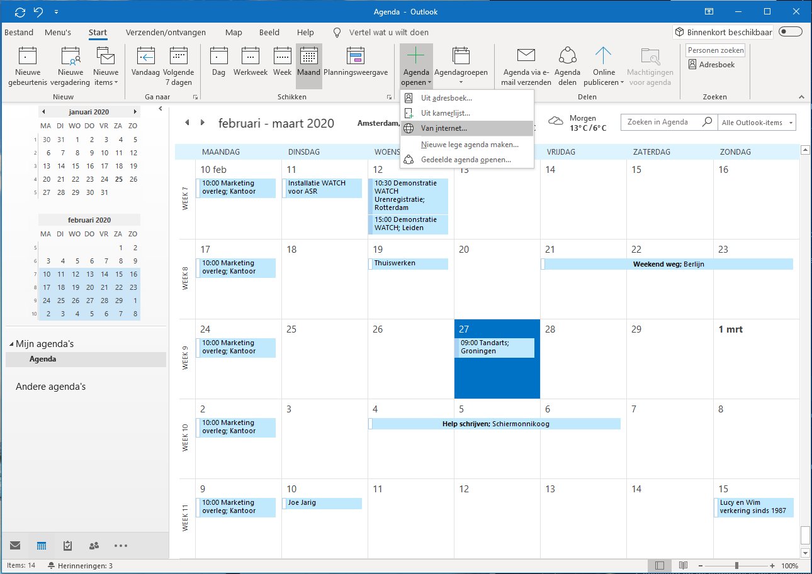Go to next month in calendar header
Viewport: 812px width, 574px height.
coord(203,123)
